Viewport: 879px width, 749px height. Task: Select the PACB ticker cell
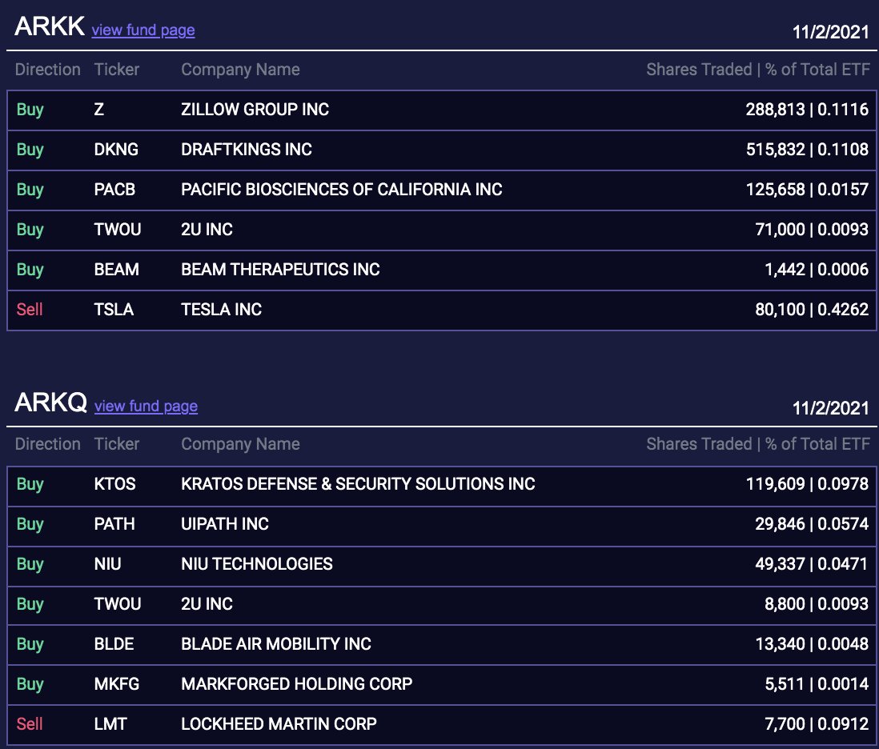point(115,190)
